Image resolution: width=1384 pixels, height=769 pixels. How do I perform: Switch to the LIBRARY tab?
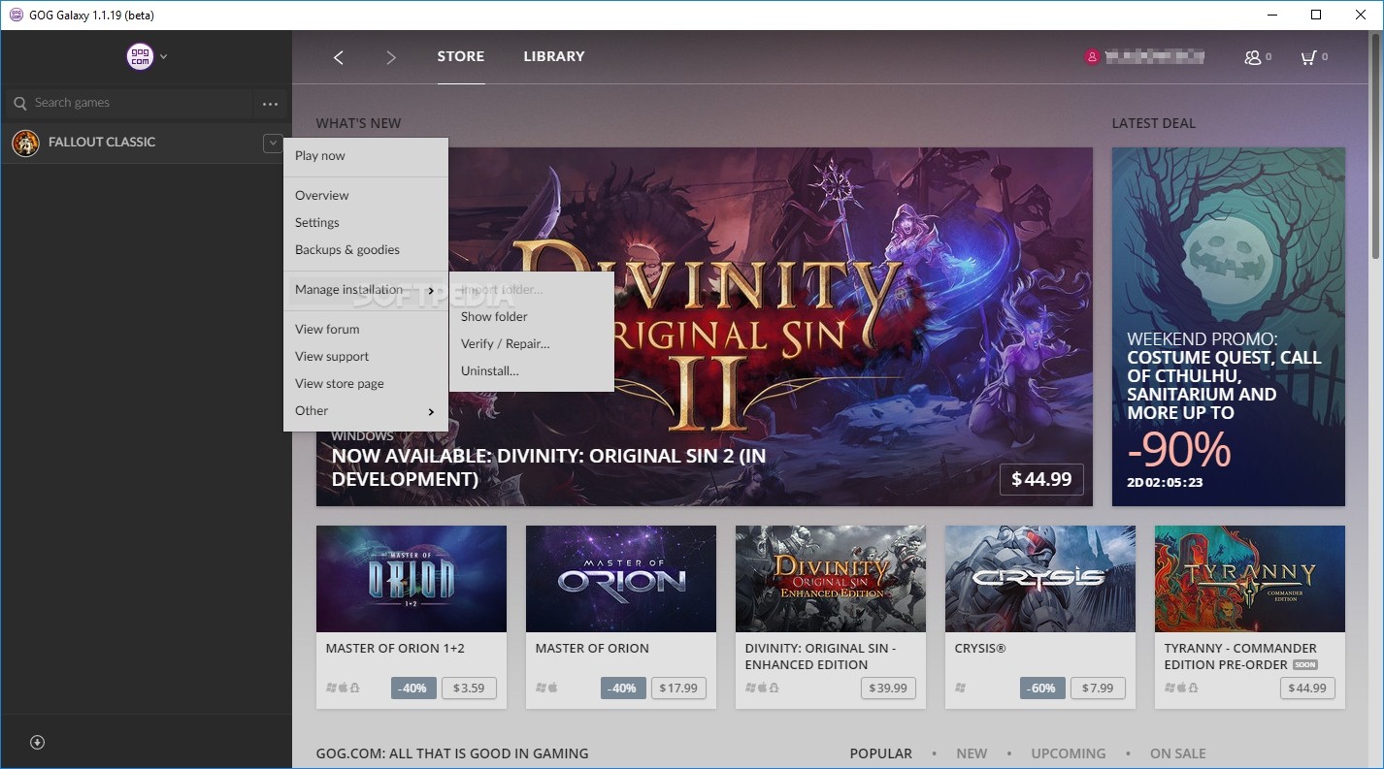click(554, 56)
